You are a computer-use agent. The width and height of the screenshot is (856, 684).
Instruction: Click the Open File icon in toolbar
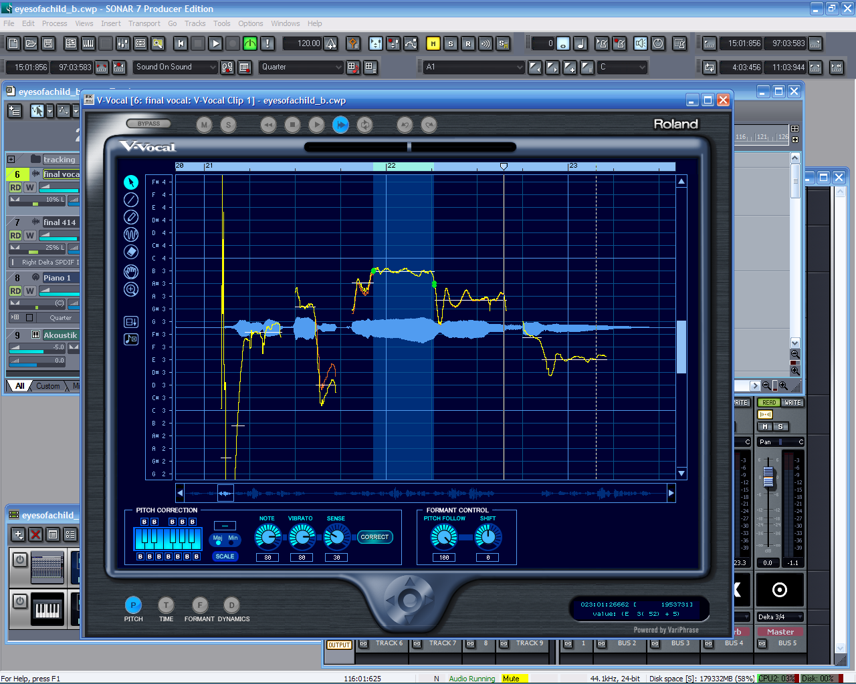[31, 43]
